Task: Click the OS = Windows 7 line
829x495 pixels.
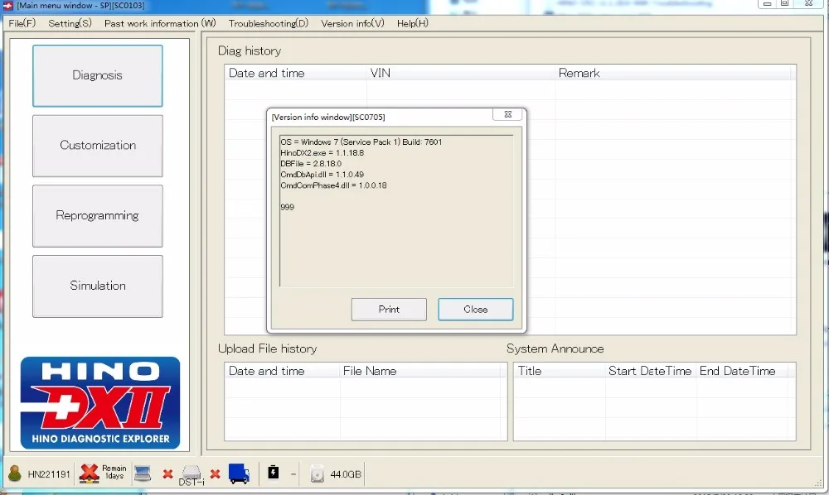Action: coord(361,142)
